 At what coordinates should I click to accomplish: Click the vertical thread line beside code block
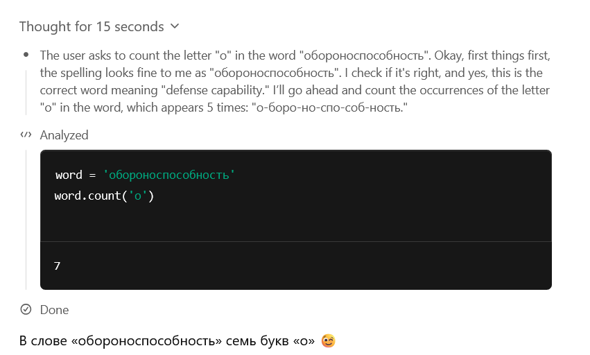[26, 220]
